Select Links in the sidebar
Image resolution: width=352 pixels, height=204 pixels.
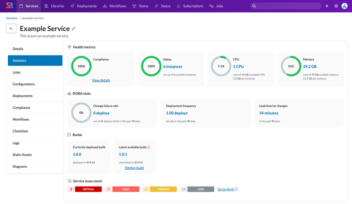point(35,72)
